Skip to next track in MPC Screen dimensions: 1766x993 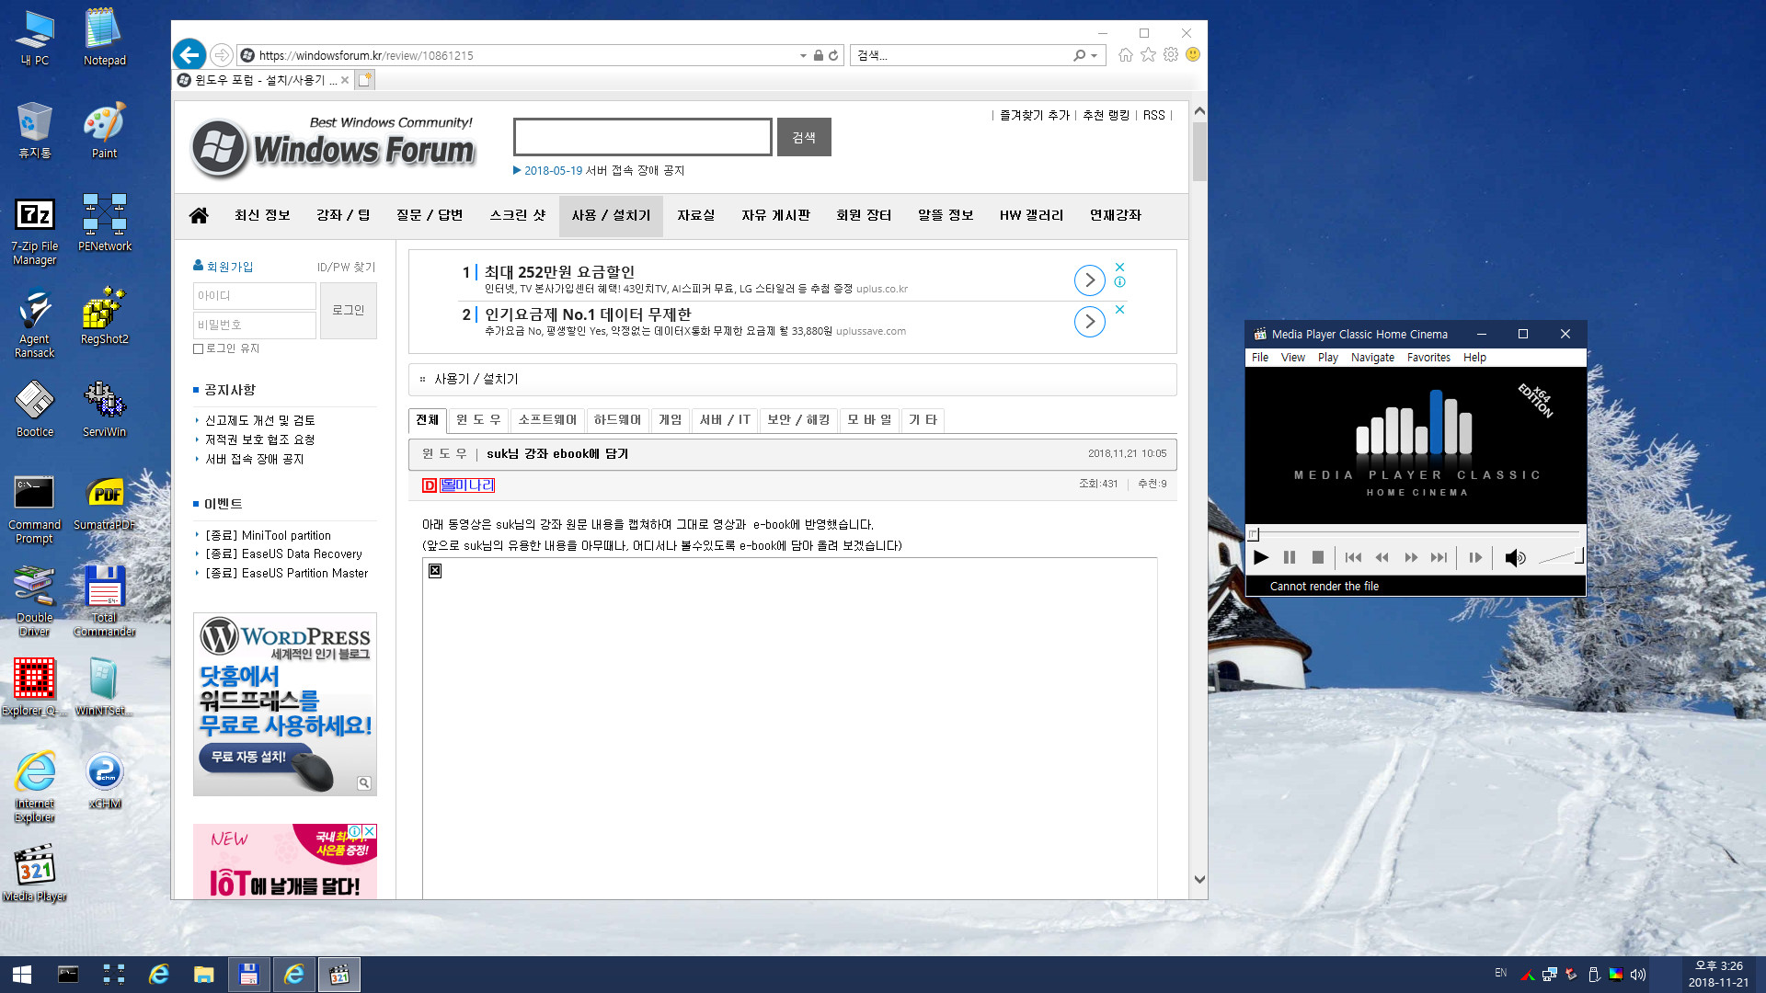coord(1439,557)
